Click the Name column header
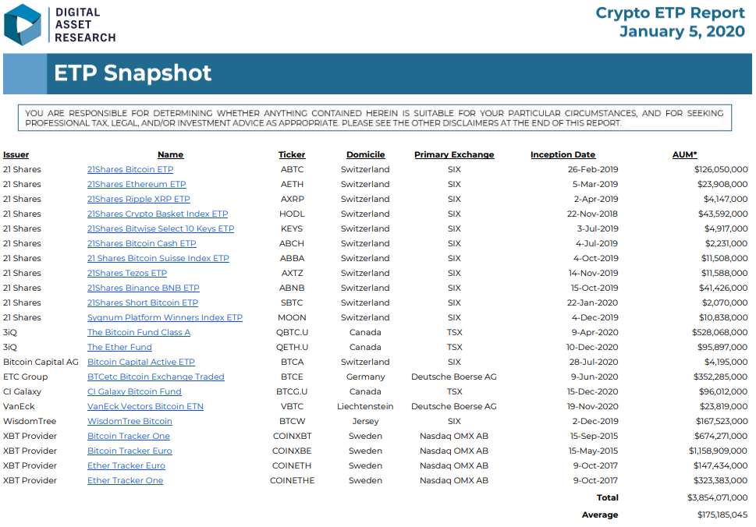Screen dimensions: 756x527 170,154
